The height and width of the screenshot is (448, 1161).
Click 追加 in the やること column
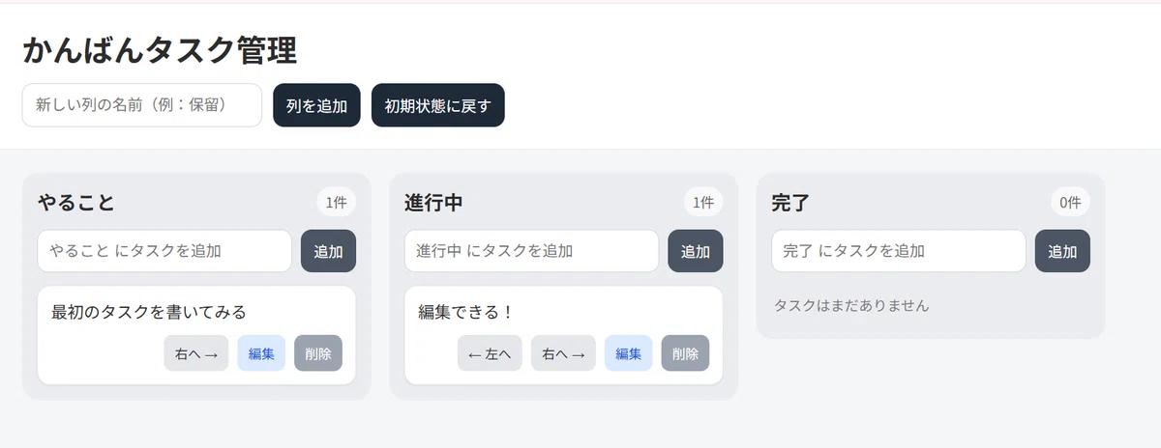(x=328, y=251)
